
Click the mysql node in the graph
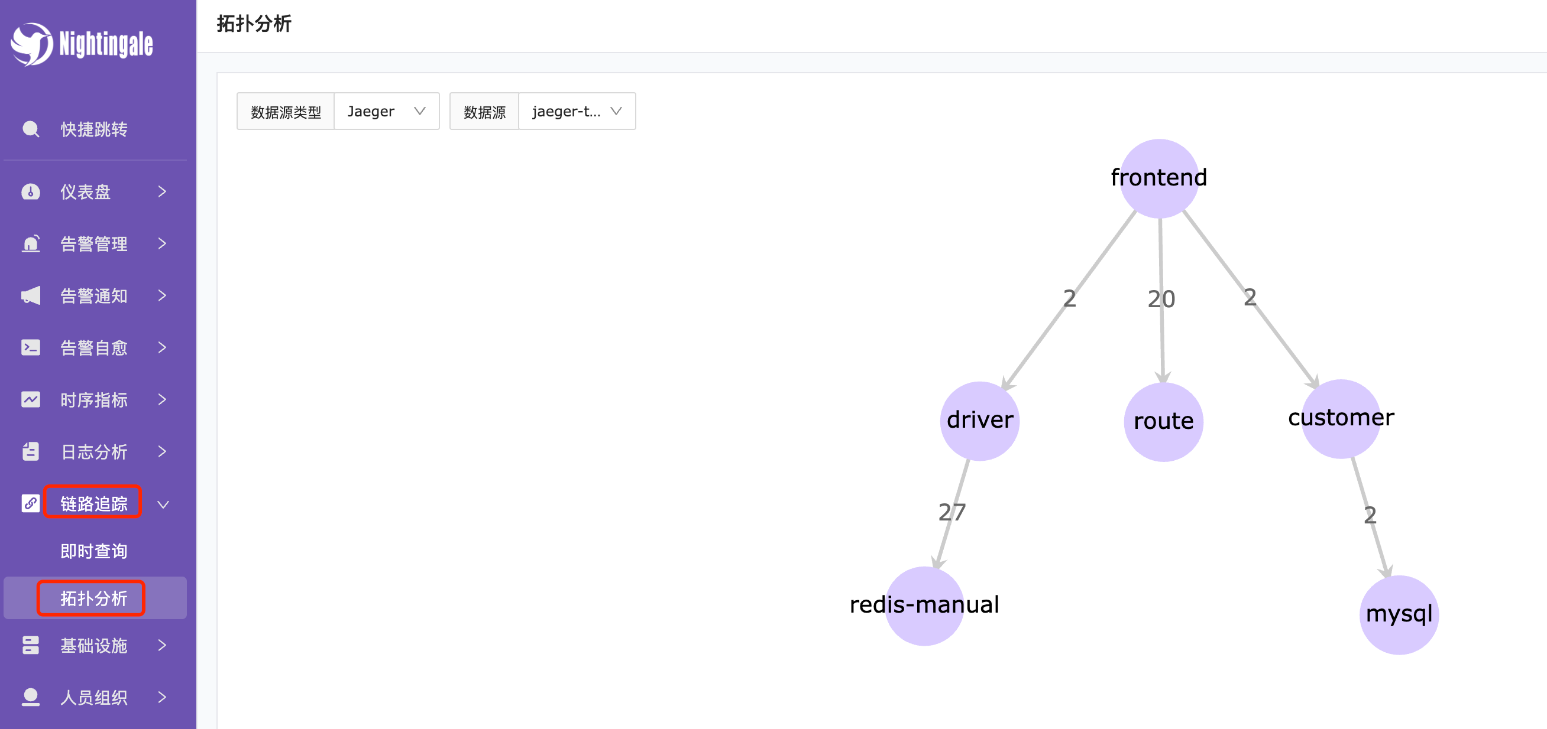click(x=1399, y=614)
